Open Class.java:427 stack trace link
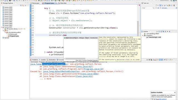Image resolution: width=178 pixels, height=100 pixels. click(84, 67)
